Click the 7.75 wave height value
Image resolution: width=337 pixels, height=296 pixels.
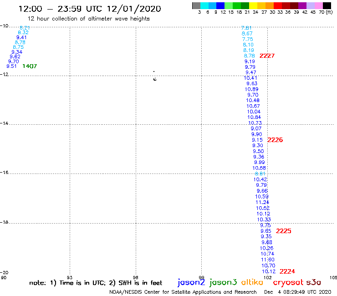click(x=248, y=39)
